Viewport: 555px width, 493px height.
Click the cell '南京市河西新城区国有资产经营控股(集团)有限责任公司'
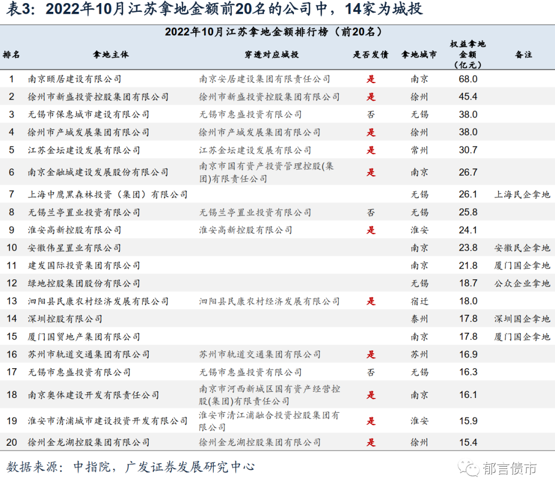tap(270, 395)
